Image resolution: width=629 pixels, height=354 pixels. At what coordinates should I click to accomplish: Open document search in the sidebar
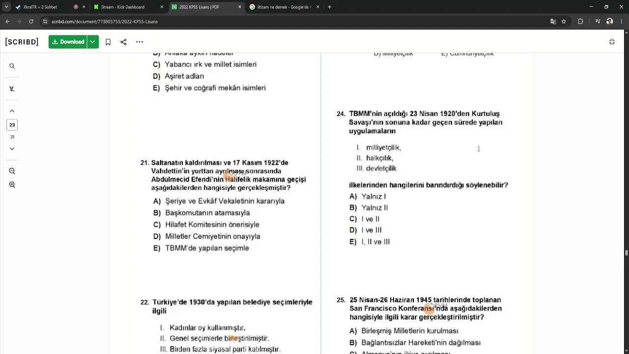12,66
